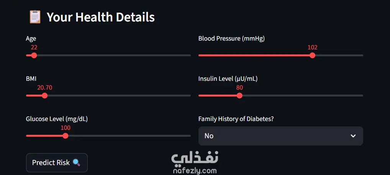The width and height of the screenshot is (390, 175).
Task: Click the BMI value 20.70
Action: pos(44,88)
